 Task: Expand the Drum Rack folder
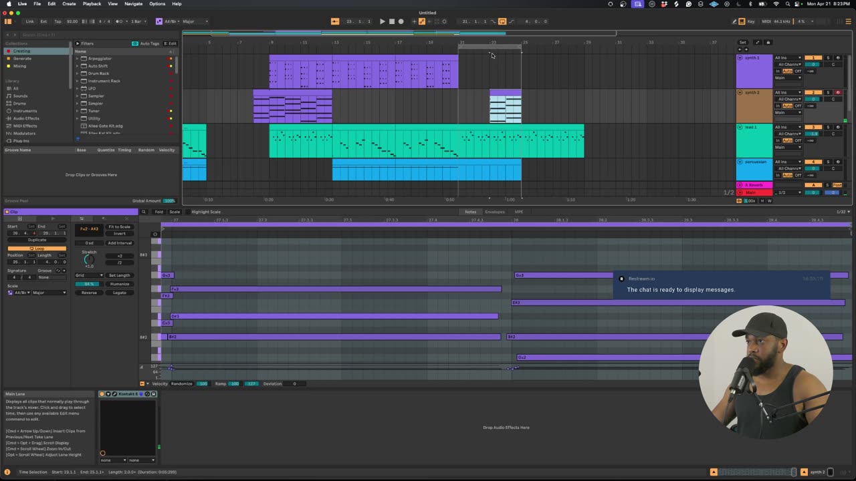[x=77, y=73]
